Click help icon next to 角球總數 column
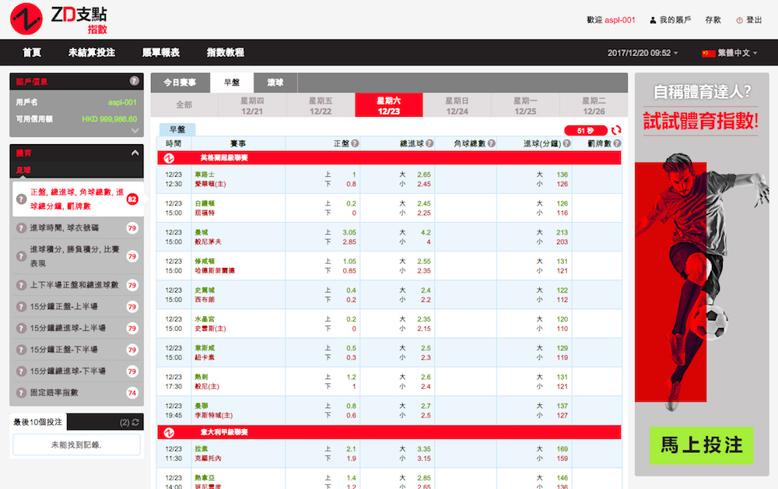Image resolution: width=778 pixels, height=489 pixels. 492,143
